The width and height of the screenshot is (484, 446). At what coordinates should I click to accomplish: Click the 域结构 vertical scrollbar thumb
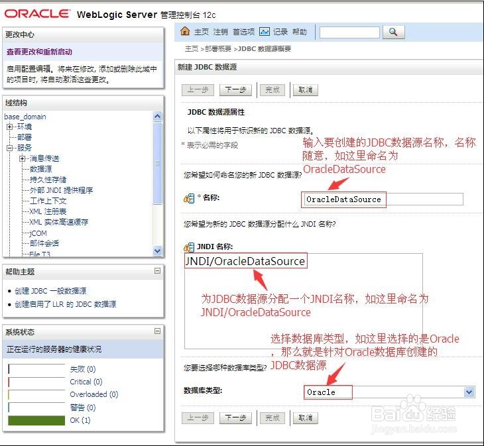point(157,163)
